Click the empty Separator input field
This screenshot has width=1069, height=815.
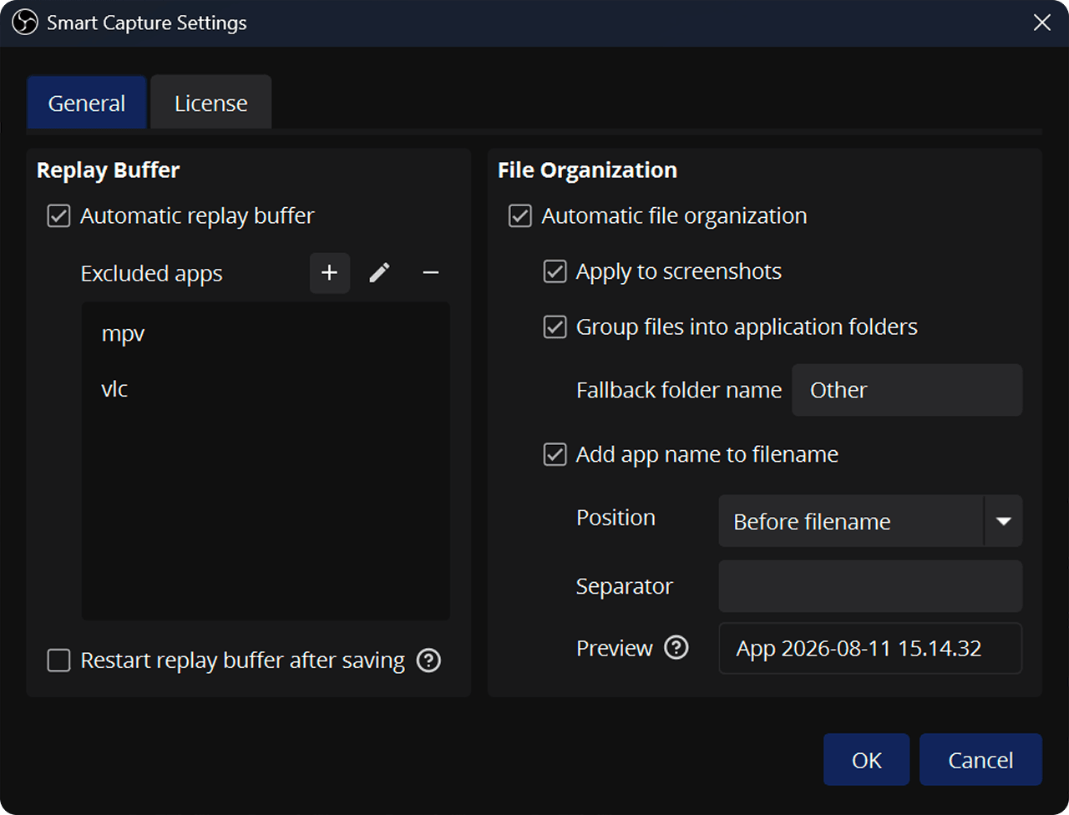coord(870,586)
